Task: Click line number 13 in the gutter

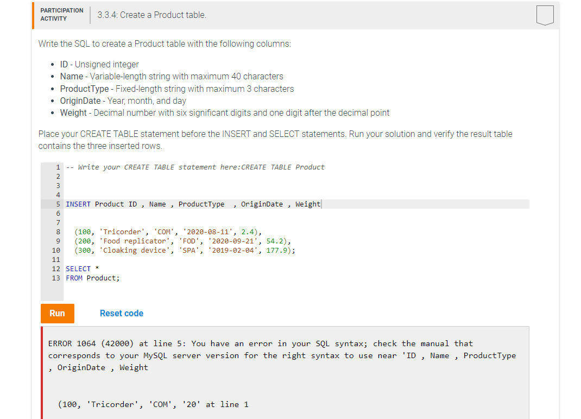Action: pos(55,278)
